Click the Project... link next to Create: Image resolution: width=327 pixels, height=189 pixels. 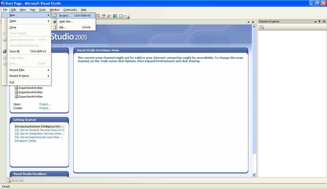coord(45,108)
